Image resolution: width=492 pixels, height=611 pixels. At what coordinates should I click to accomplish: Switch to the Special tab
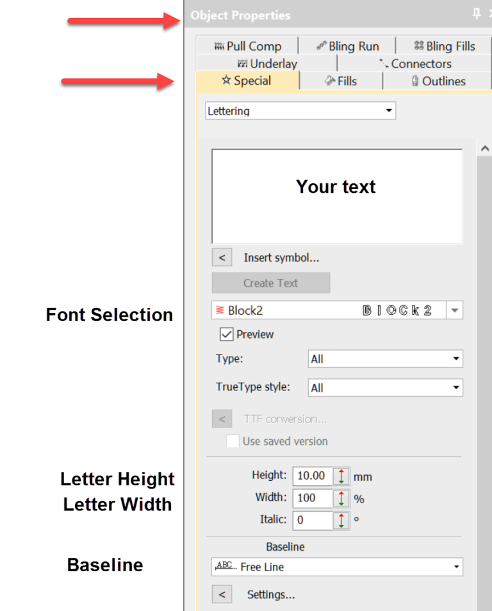[x=247, y=81]
